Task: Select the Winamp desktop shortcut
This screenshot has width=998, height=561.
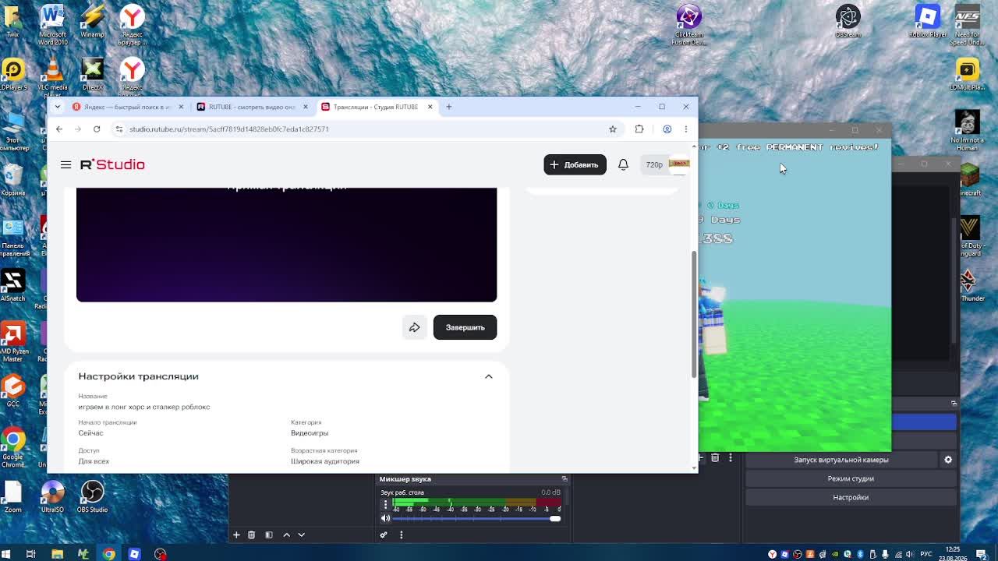Action: coord(92,21)
